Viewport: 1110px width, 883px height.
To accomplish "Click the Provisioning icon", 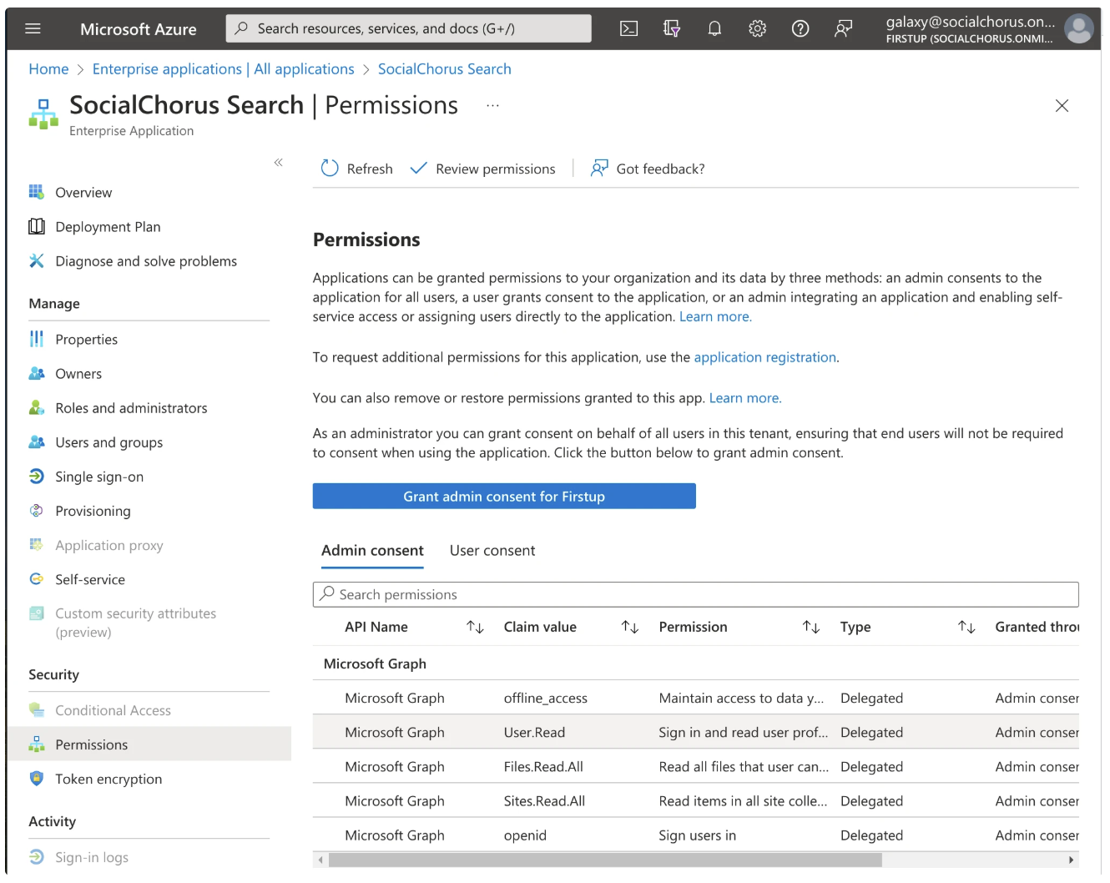I will coord(37,511).
